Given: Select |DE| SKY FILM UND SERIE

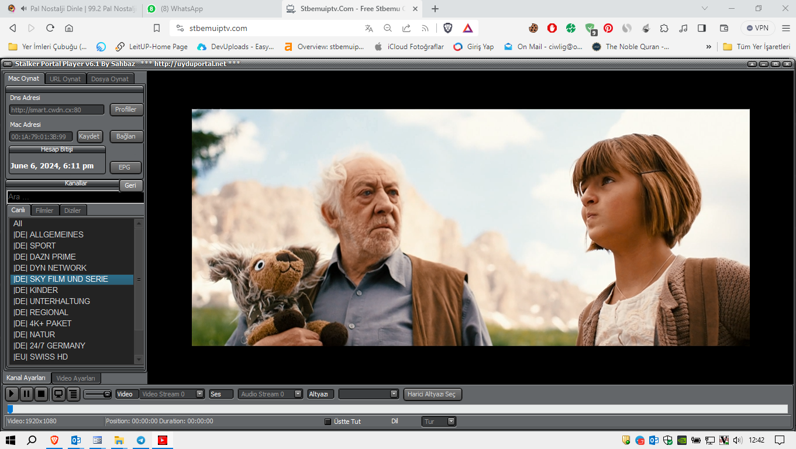Looking at the screenshot, I should 72,279.
